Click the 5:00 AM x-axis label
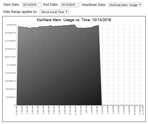The image size is (148, 124). tap(43, 110)
